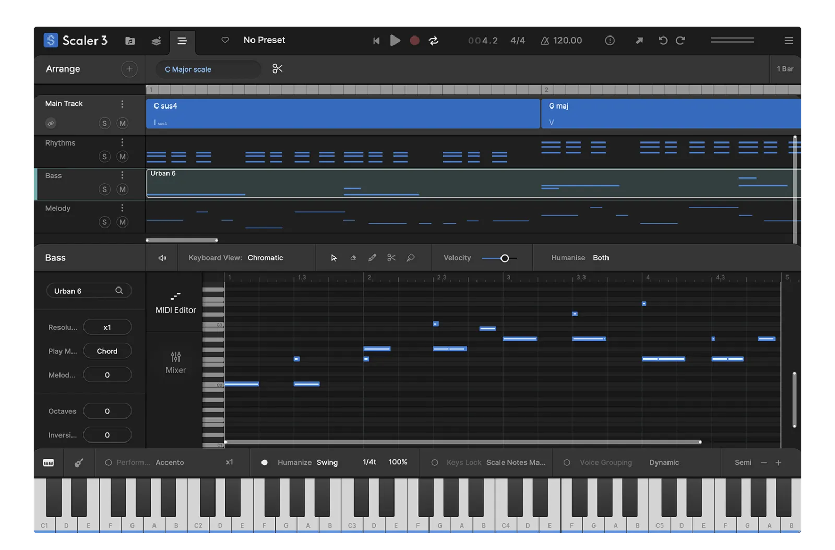Image resolution: width=835 pixels, height=550 pixels.
Task: Start playback with the Play button
Action: click(x=395, y=40)
